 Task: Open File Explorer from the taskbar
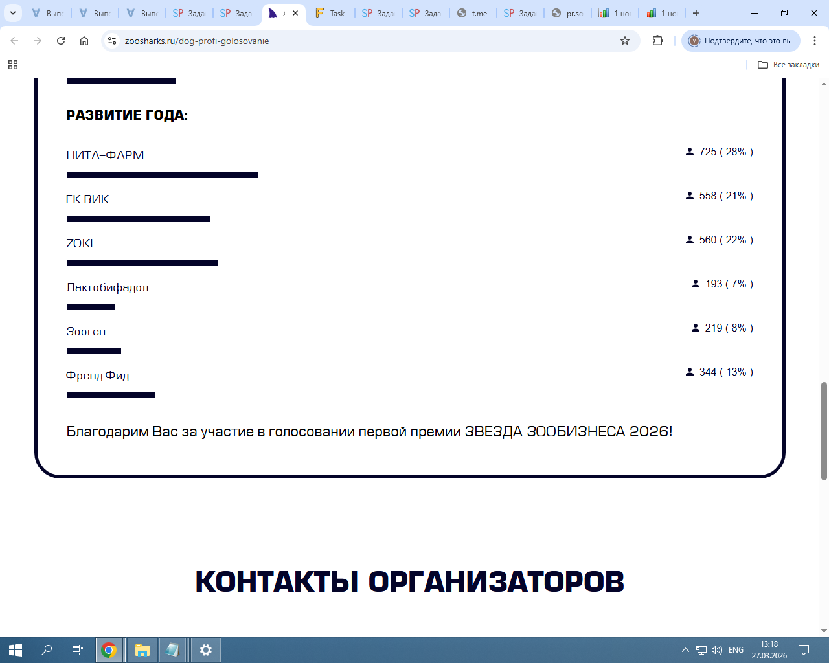click(142, 650)
